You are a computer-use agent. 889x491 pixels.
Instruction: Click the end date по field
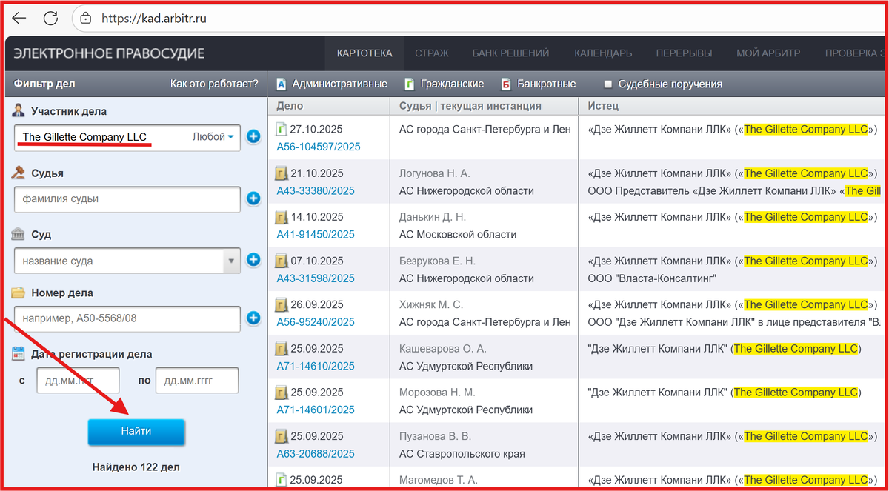(197, 381)
